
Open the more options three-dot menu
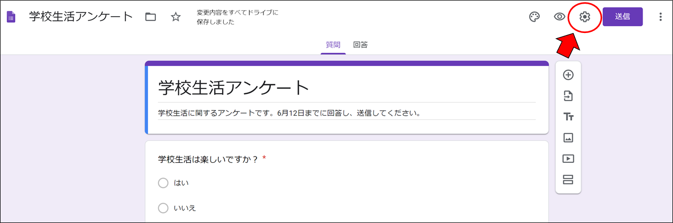point(660,17)
